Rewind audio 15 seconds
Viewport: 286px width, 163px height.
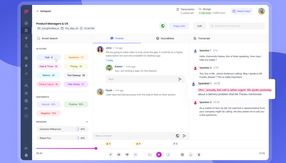click(x=150, y=155)
